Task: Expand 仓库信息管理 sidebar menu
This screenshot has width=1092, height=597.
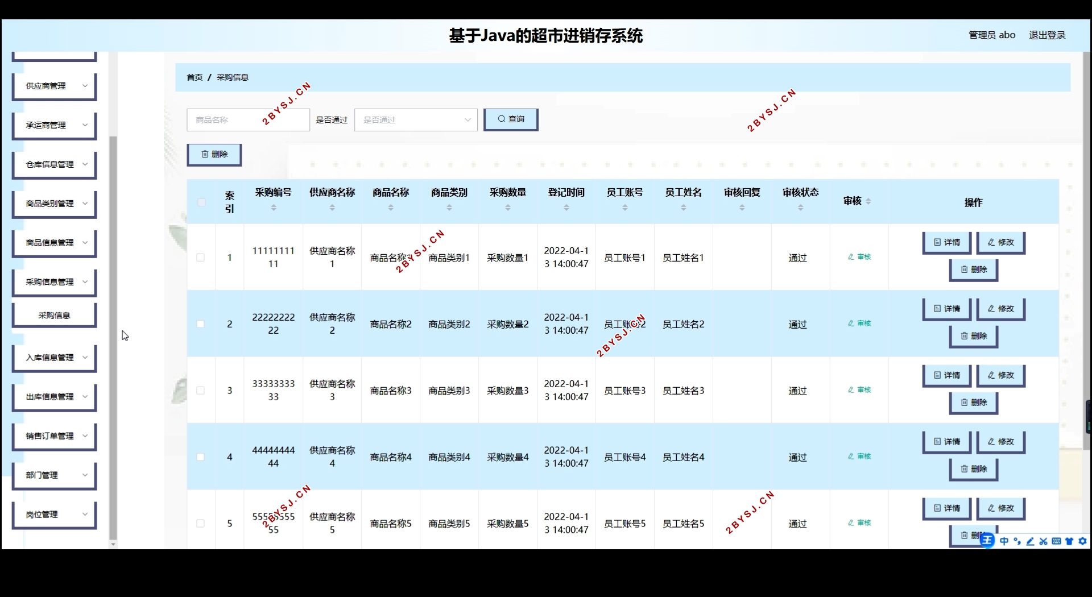Action: click(54, 164)
